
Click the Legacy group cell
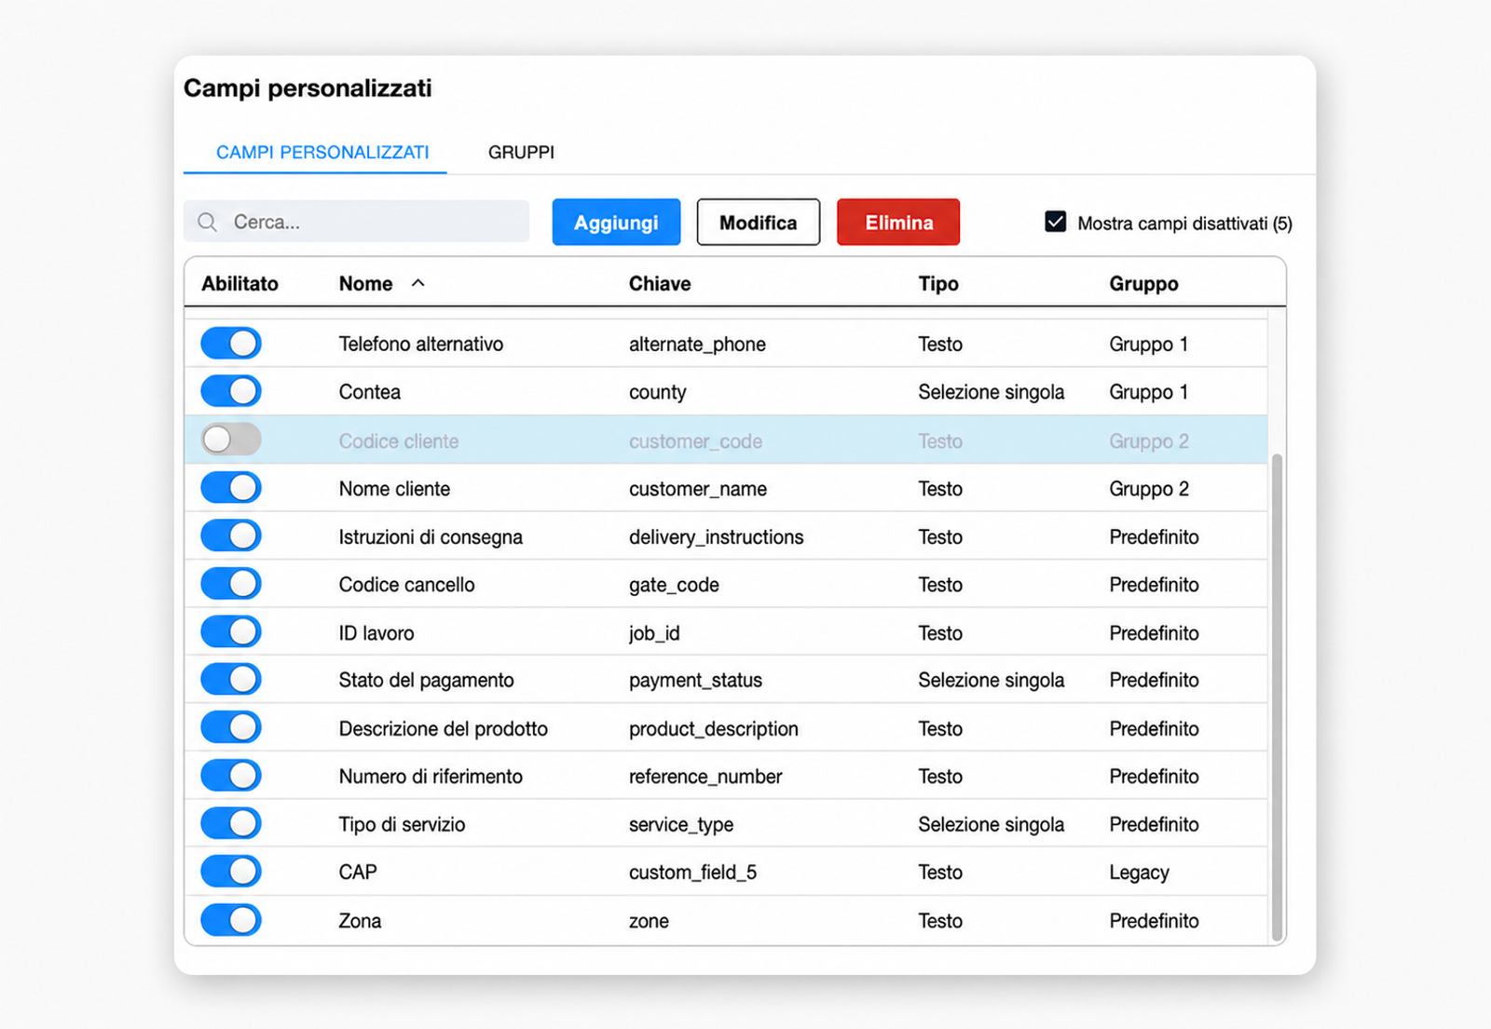tap(1139, 873)
